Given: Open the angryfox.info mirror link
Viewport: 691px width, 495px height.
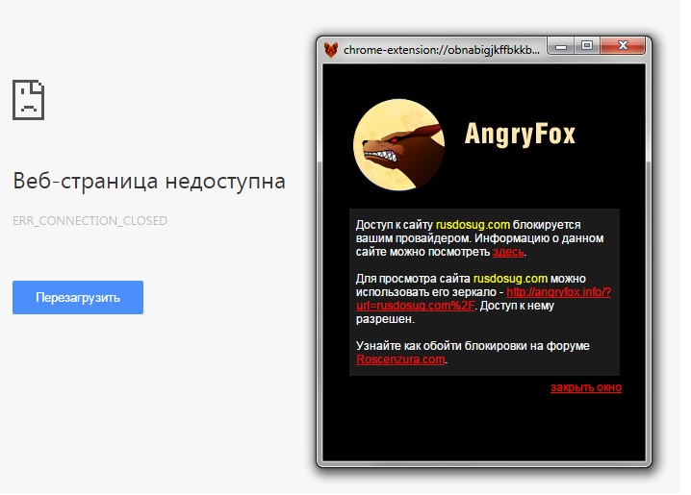Looking at the screenshot, I should pyautogui.click(x=483, y=299).
